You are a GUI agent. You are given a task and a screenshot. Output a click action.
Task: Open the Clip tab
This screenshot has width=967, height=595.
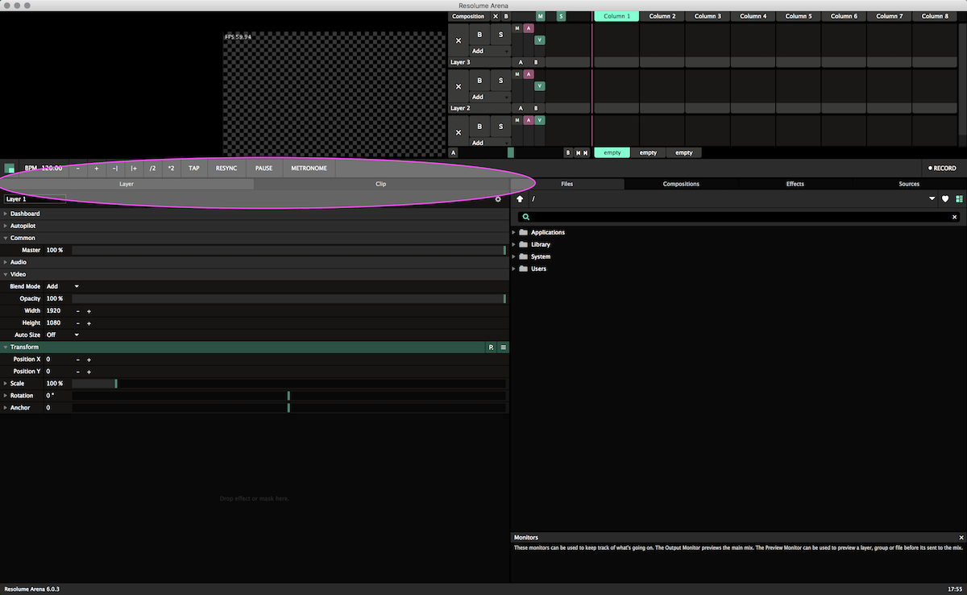click(380, 184)
